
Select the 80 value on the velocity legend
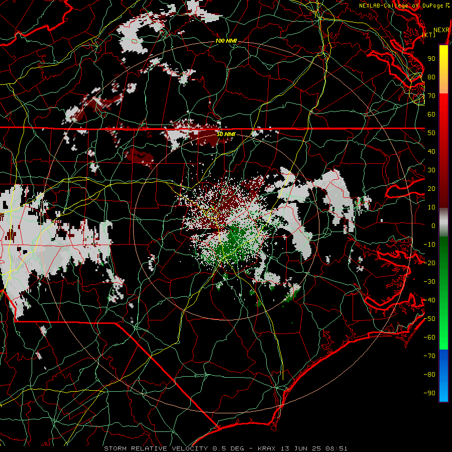click(431, 77)
